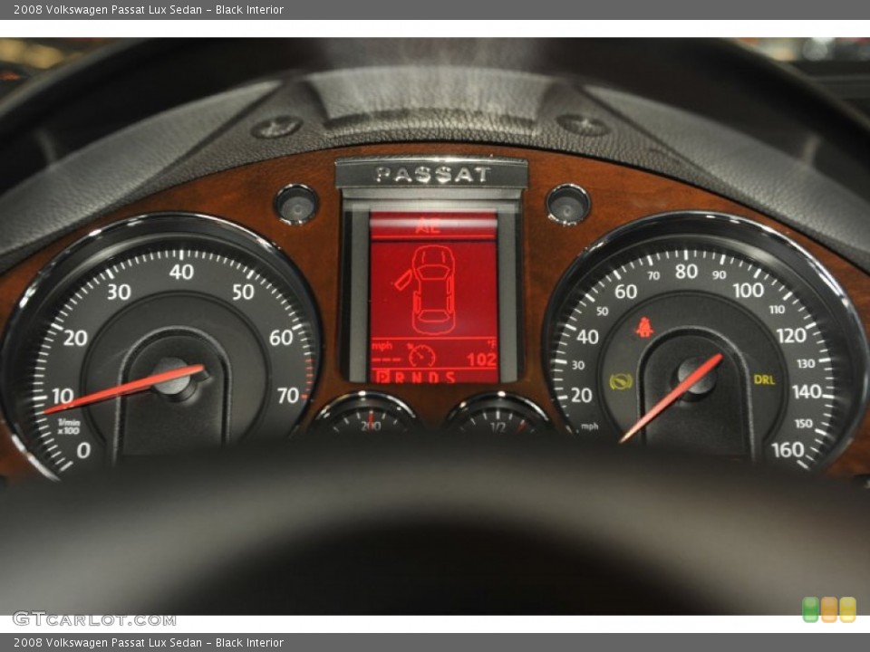Screen dimensions: 870x652
Task: Click the 0 mark on the tachometer
Action: tap(83, 450)
